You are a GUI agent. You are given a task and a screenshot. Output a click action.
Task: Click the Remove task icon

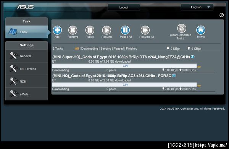point(73,30)
